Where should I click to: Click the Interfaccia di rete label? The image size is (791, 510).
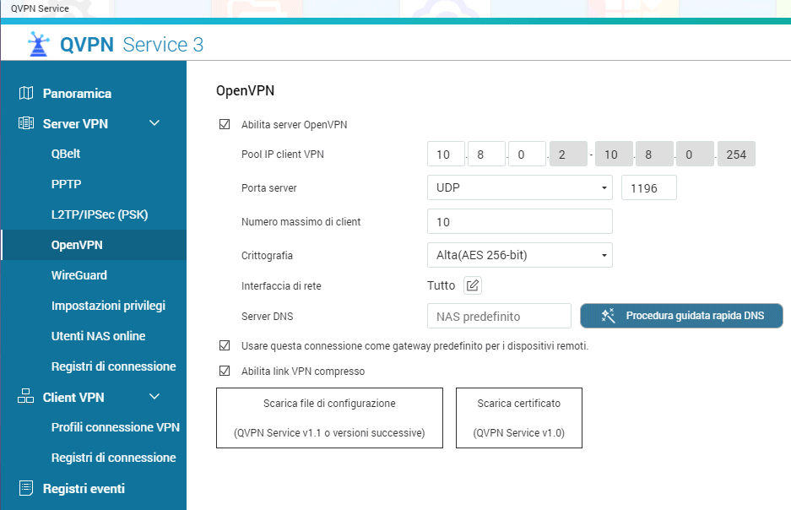tap(281, 286)
